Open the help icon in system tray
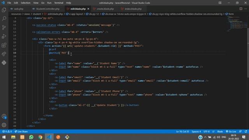 point(200,137)
